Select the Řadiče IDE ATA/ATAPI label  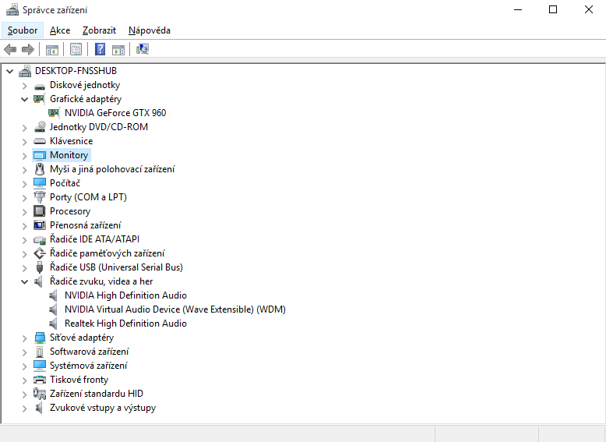tap(94, 239)
